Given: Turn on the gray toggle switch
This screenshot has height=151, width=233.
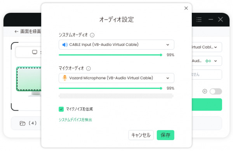Looking at the screenshot, I should tap(216, 91).
